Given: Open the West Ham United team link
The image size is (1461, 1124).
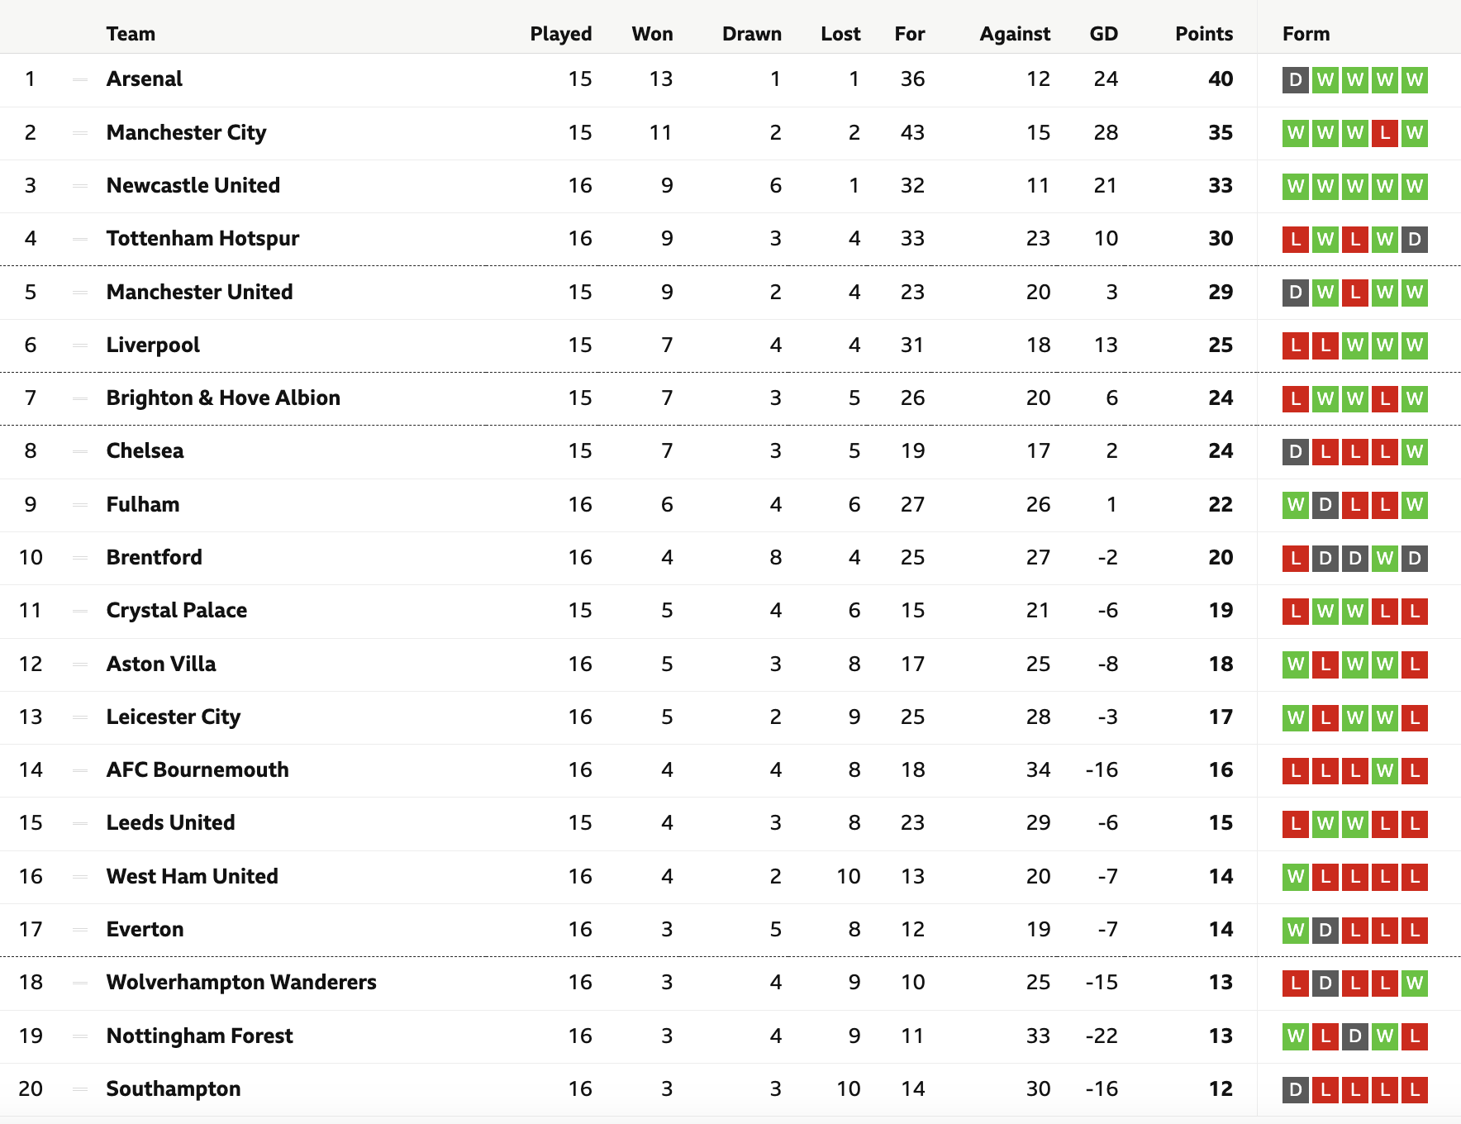Looking at the screenshot, I should 193,876.
